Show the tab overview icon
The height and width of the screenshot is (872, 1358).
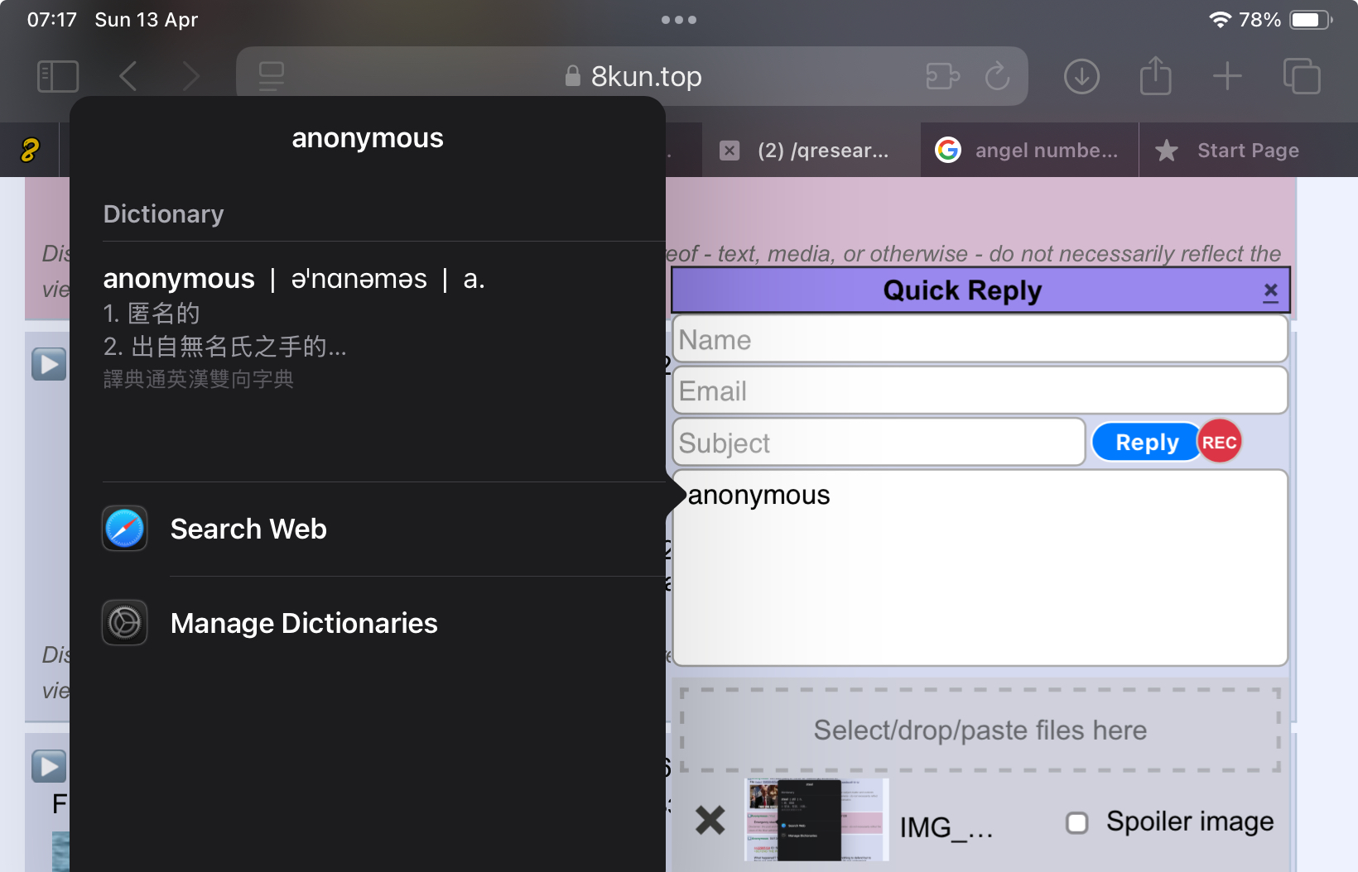1302,76
